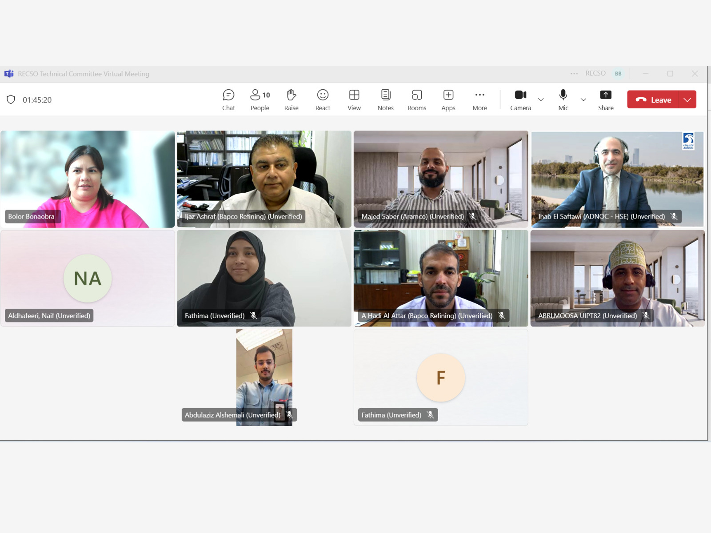Open the title bar ellipsis menu
711x533 pixels.
(574, 74)
